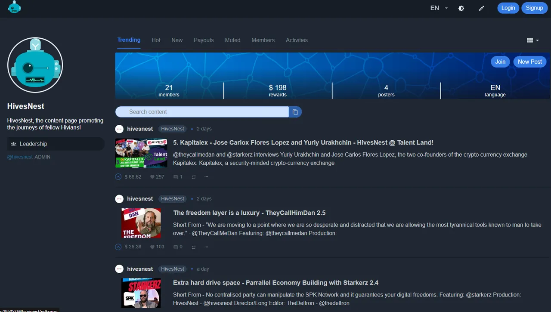Click the Login button
Screen dimensions: 551x312
tap(508, 8)
